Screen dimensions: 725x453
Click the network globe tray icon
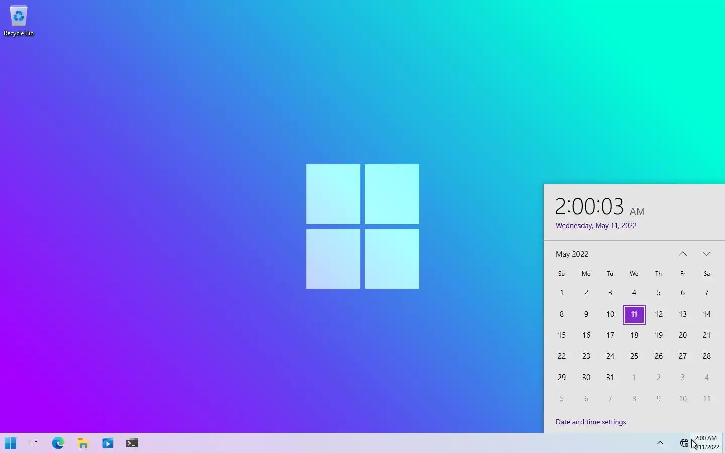[684, 443]
